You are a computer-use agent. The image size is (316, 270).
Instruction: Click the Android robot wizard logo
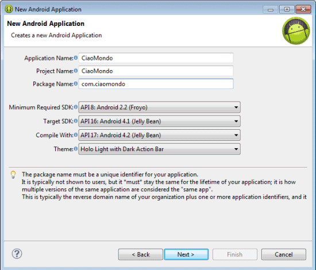click(x=296, y=30)
